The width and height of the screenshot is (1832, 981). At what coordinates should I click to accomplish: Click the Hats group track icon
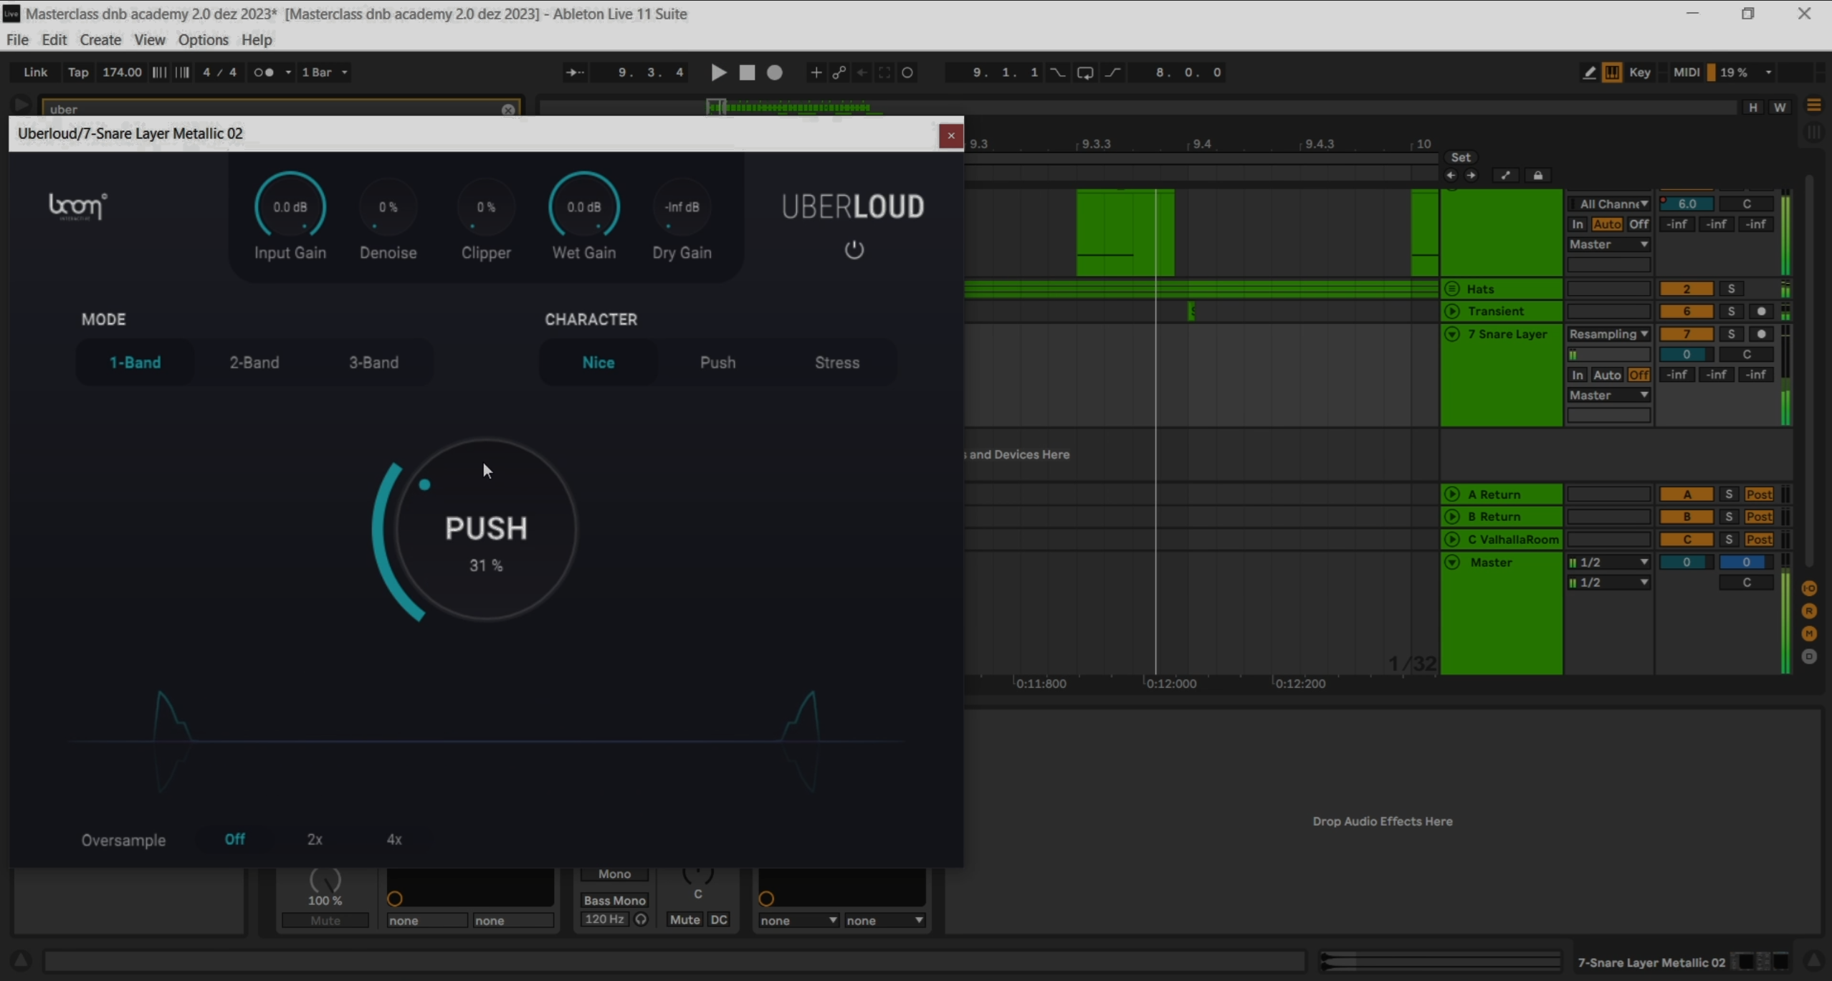click(1452, 289)
